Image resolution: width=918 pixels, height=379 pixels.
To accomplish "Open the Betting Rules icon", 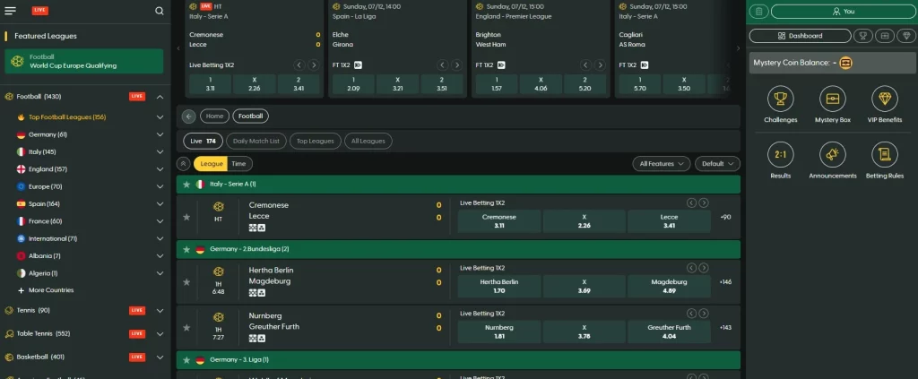I will coord(884,155).
